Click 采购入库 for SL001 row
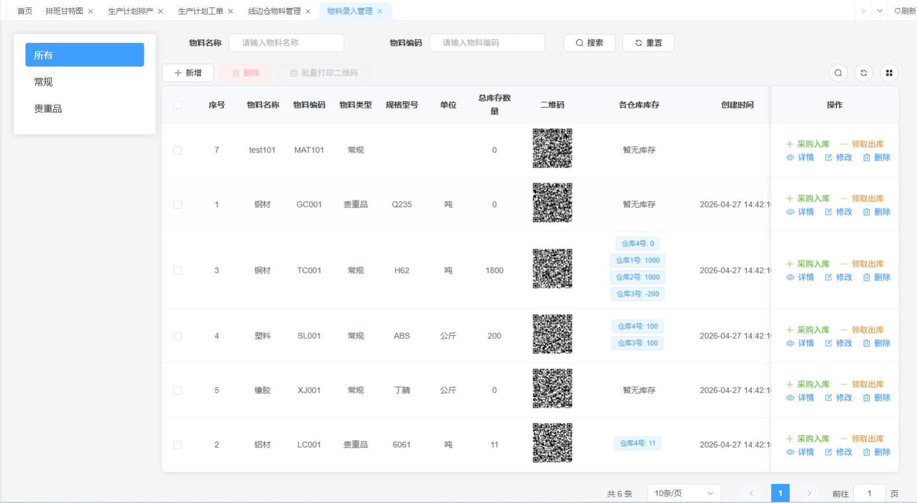917x503 pixels. (808, 330)
